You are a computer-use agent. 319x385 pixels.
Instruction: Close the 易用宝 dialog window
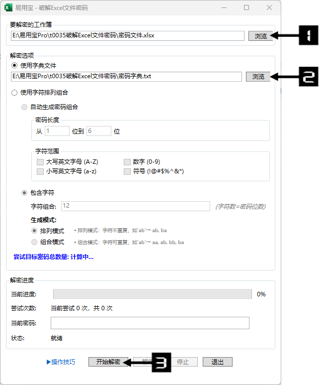[269, 7]
